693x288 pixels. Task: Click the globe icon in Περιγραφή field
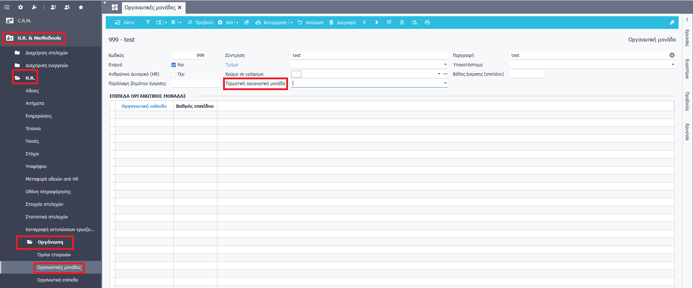pyautogui.click(x=672, y=55)
